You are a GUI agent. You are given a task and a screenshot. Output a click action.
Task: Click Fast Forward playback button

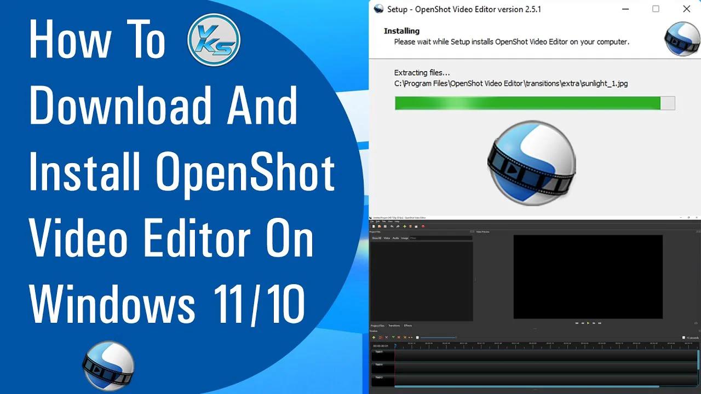[594, 323]
